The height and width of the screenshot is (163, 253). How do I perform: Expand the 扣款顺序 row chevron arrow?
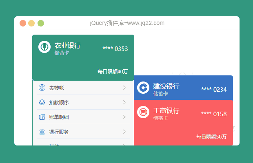pos(124,102)
